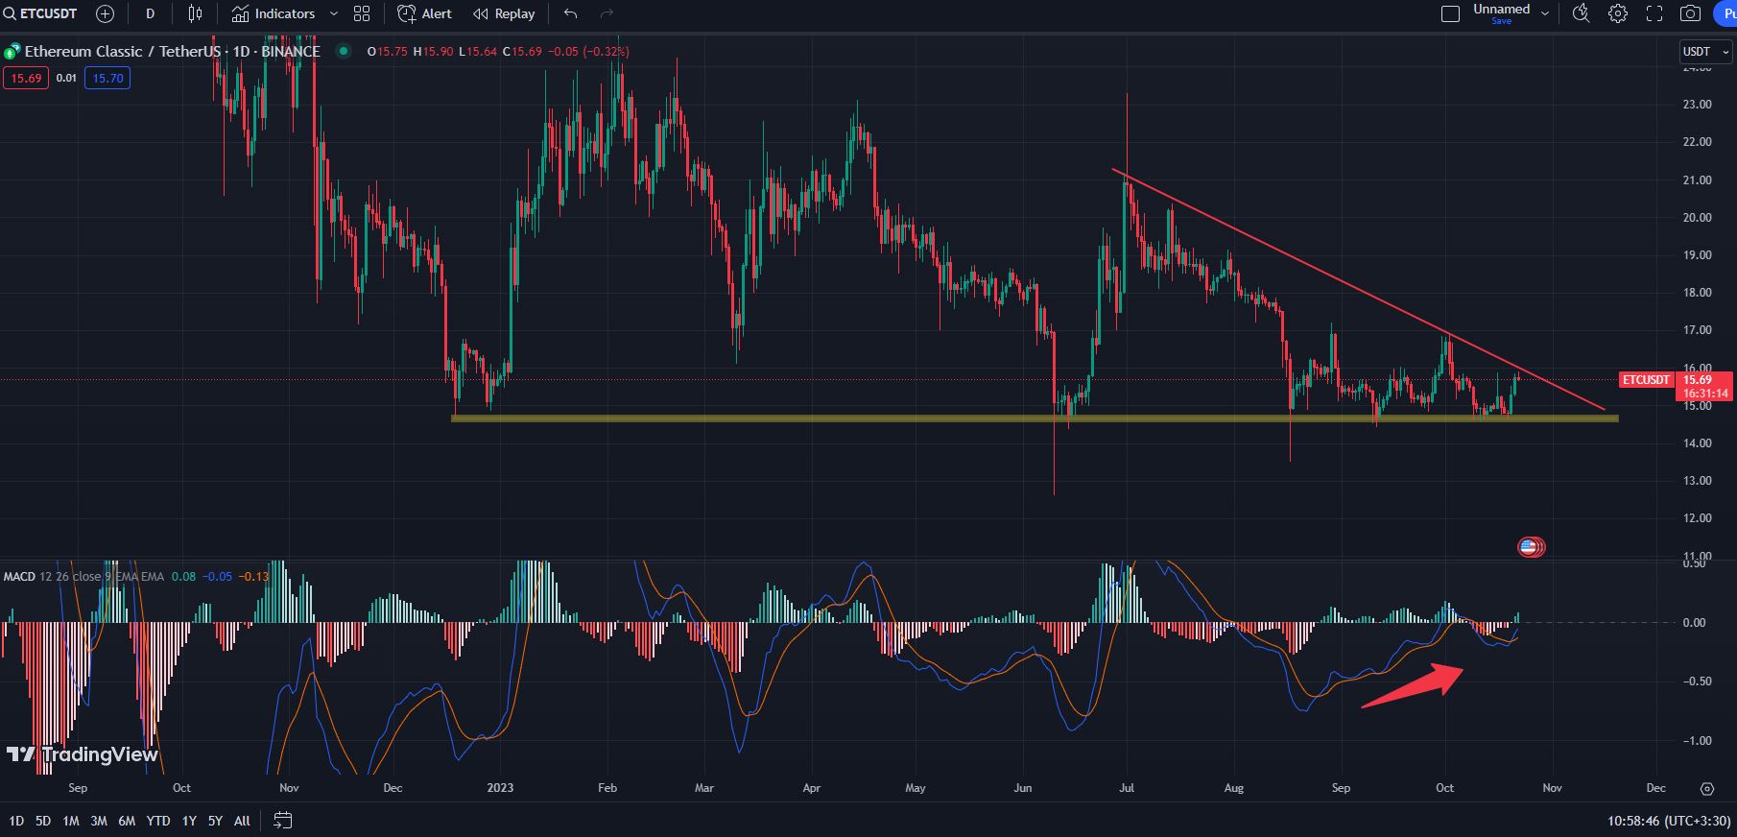Enter fullscreen mode
1737x837 pixels.
(x=1654, y=13)
